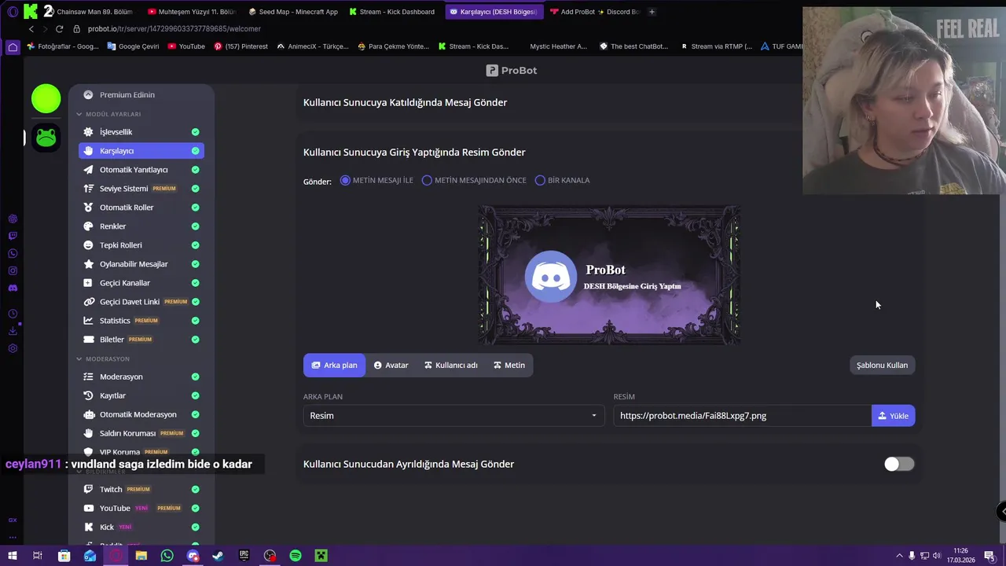Open the ARKA PLAN Resim dropdown

tap(453, 415)
